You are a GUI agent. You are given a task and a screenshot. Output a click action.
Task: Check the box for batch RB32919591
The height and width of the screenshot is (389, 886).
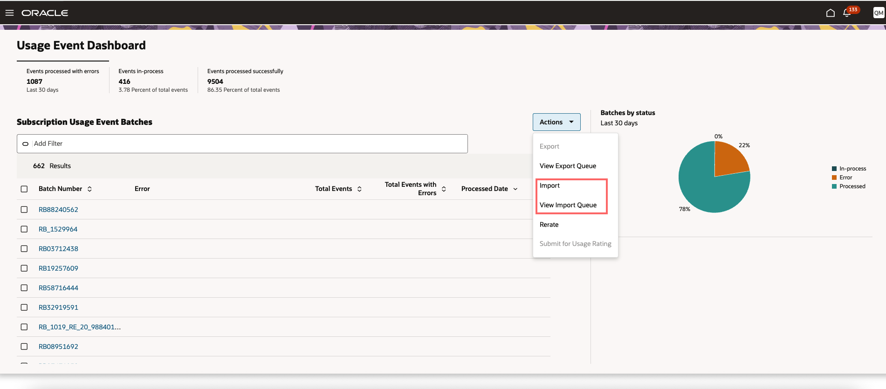[24, 307]
